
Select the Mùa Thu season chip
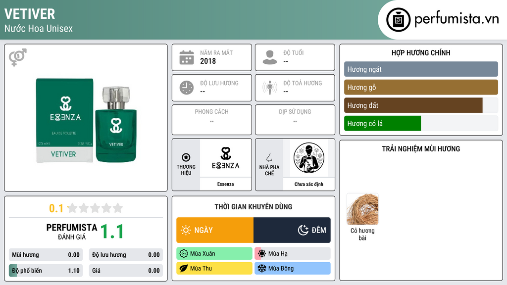pyautogui.click(x=214, y=268)
